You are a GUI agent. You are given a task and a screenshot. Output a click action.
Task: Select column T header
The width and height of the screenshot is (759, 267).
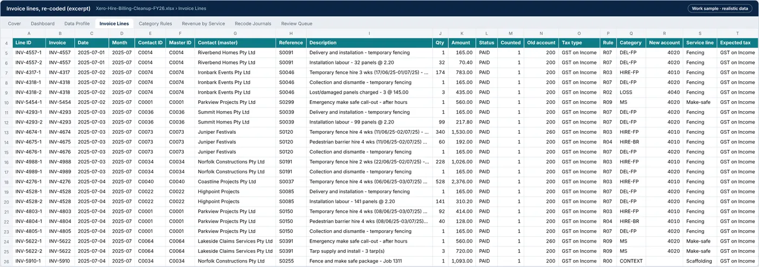[737, 34]
